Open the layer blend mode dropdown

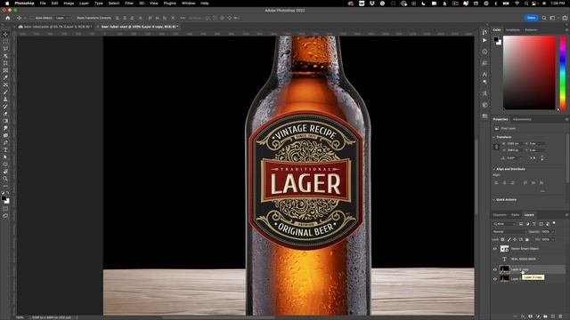pos(509,231)
